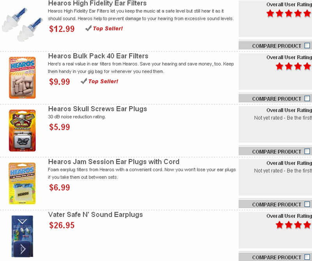
Task: Click 'Not yet rated' for Skull Screws
Action: click(x=283, y=118)
